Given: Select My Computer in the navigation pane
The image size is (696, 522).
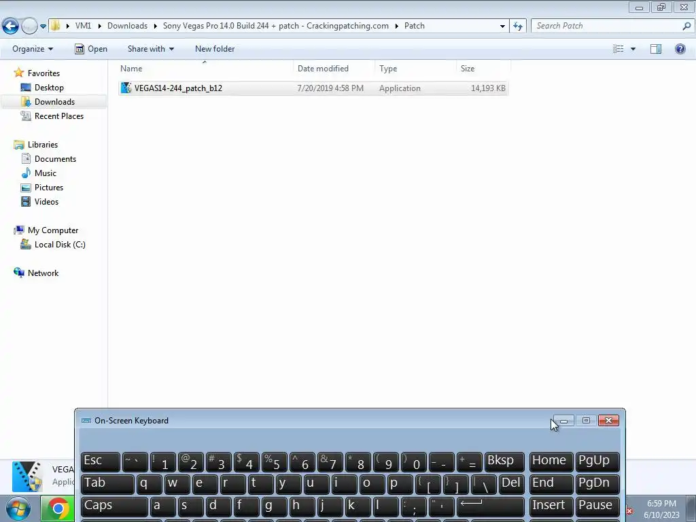Looking at the screenshot, I should pyautogui.click(x=53, y=230).
